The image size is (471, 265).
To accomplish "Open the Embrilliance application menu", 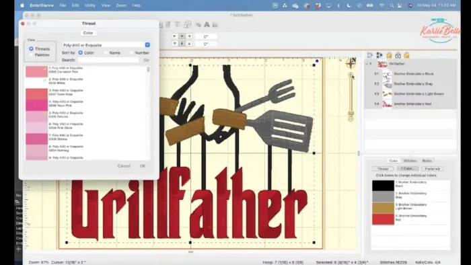I will pos(42,5).
